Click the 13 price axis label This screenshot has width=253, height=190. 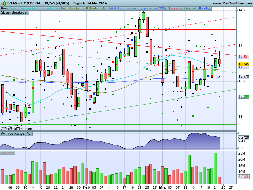click(240, 117)
